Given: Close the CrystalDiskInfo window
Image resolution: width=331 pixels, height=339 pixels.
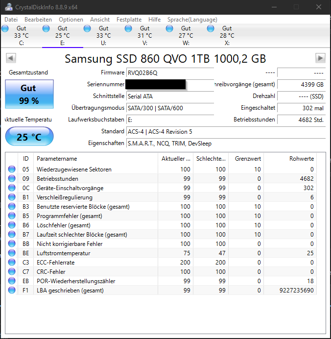Looking at the screenshot, I should pyautogui.click(x=319, y=7).
